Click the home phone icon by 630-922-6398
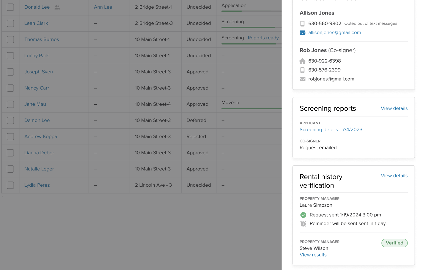 click(x=302, y=61)
